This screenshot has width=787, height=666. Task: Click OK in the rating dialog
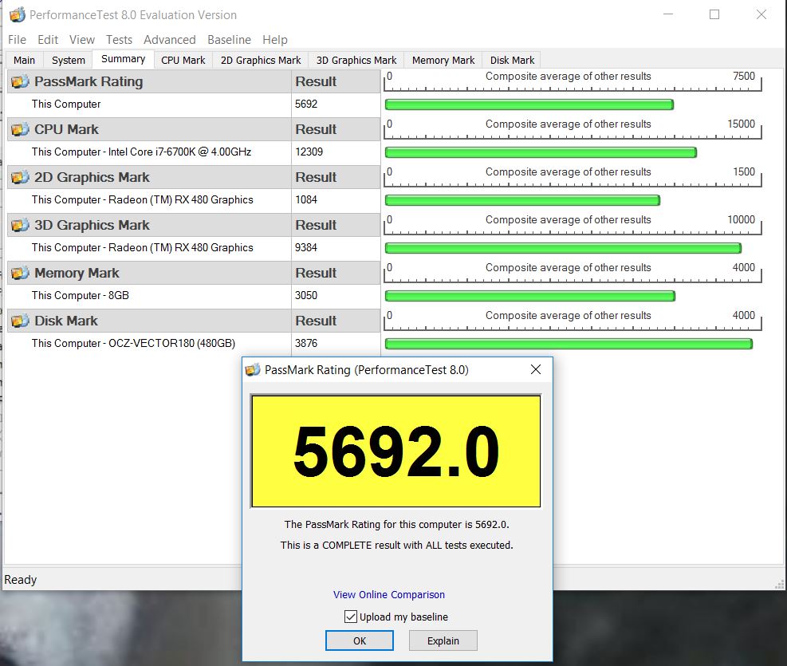point(360,640)
